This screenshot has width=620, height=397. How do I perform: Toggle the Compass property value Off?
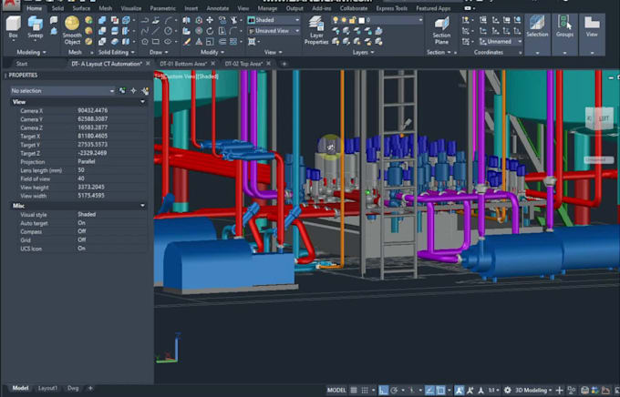(x=81, y=231)
